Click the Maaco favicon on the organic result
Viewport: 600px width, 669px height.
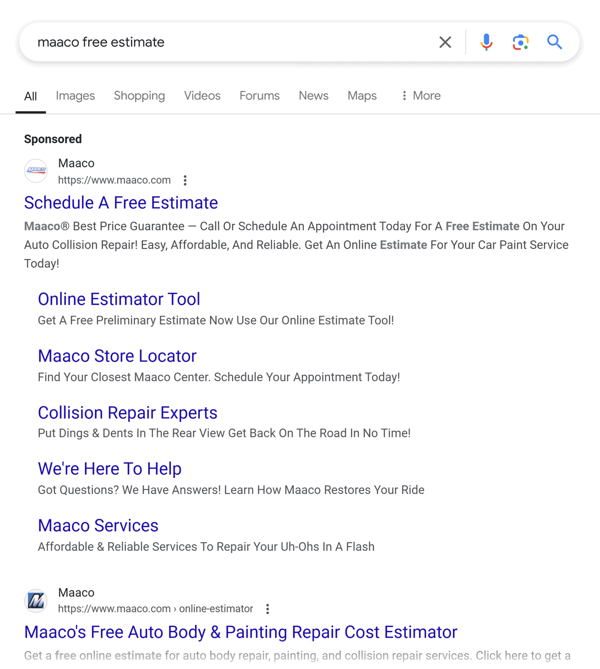[x=36, y=600]
